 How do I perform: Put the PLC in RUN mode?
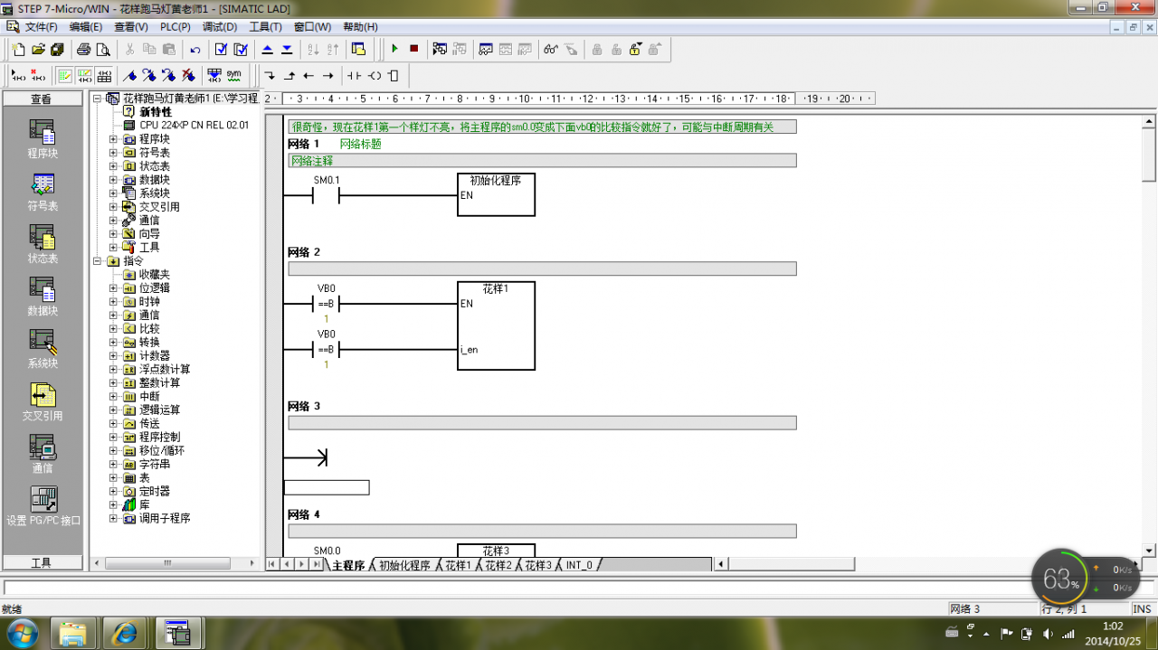394,49
